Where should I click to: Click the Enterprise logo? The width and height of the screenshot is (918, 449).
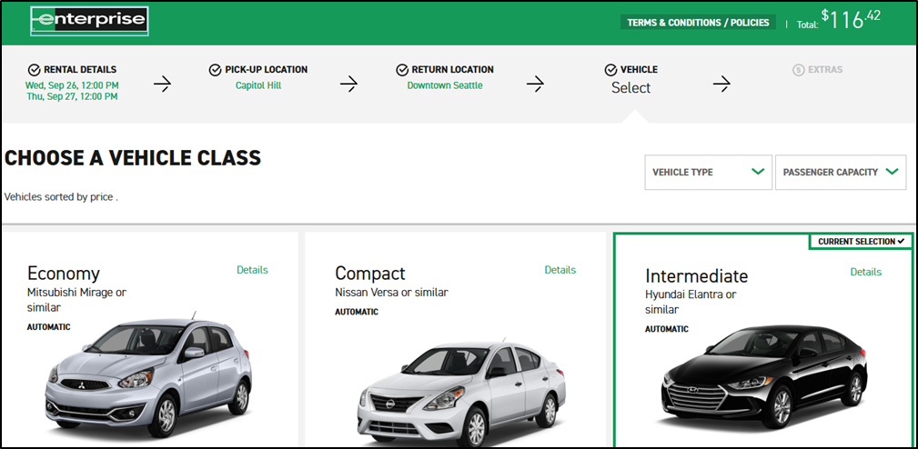89,22
